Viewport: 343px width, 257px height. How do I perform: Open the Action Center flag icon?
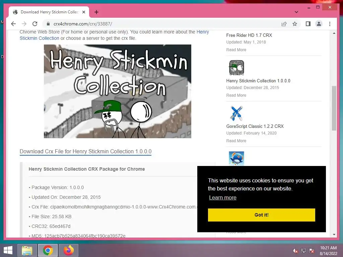312,251
